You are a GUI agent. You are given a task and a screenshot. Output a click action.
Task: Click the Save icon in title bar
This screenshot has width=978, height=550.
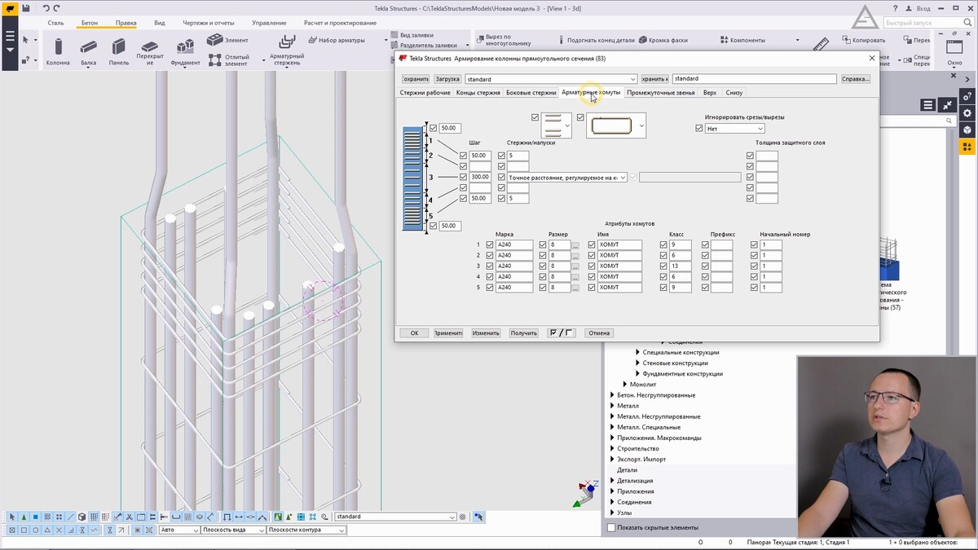pos(26,8)
